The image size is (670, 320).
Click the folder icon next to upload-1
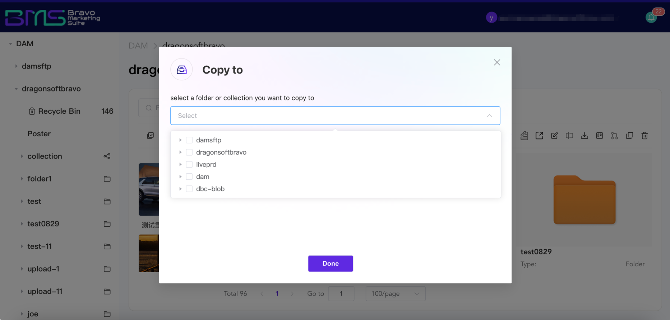click(x=107, y=269)
